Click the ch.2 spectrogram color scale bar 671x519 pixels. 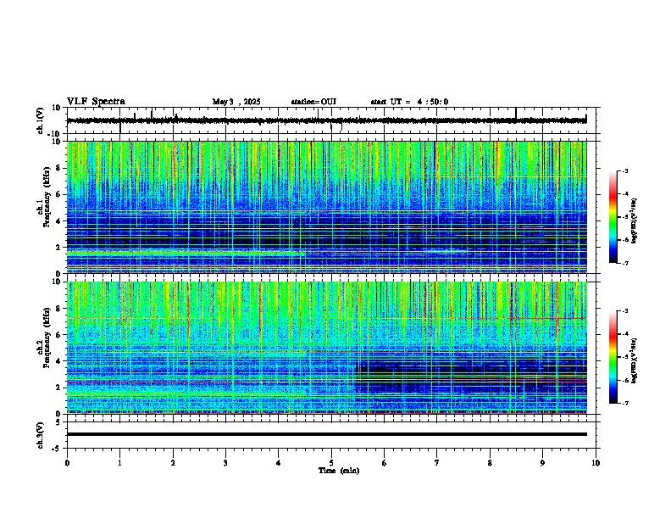point(613,357)
